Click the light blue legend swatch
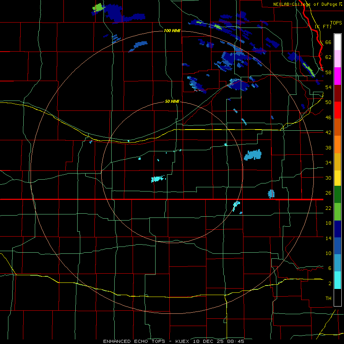This screenshot has height=344, width=344. tap(338, 263)
